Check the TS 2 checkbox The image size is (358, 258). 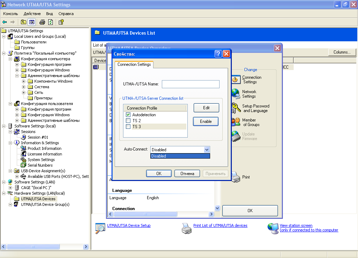[128, 121]
